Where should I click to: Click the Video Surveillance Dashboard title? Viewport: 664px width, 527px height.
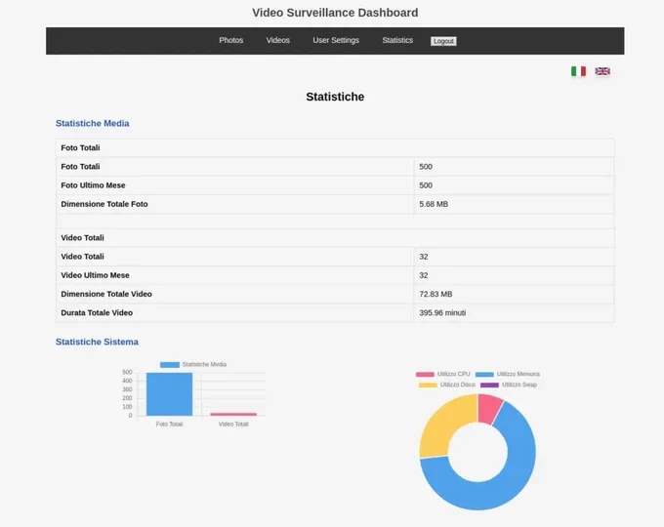point(335,13)
